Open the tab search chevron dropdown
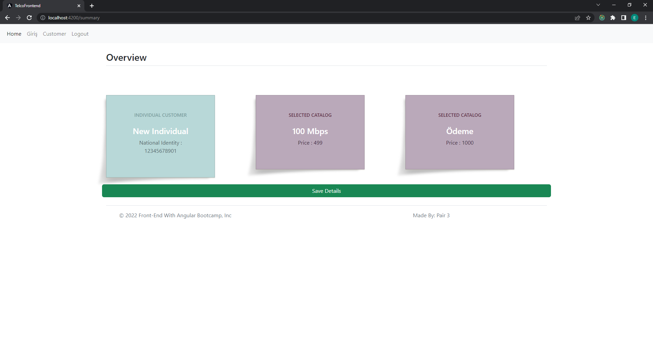The width and height of the screenshot is (653, 352). [598, 5]
